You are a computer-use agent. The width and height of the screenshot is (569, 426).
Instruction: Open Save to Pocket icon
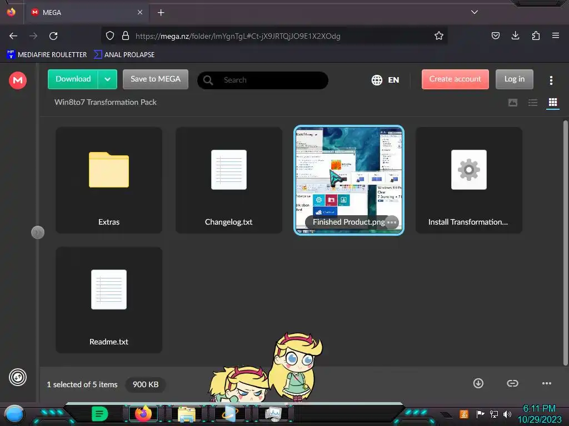coord(495,35)
